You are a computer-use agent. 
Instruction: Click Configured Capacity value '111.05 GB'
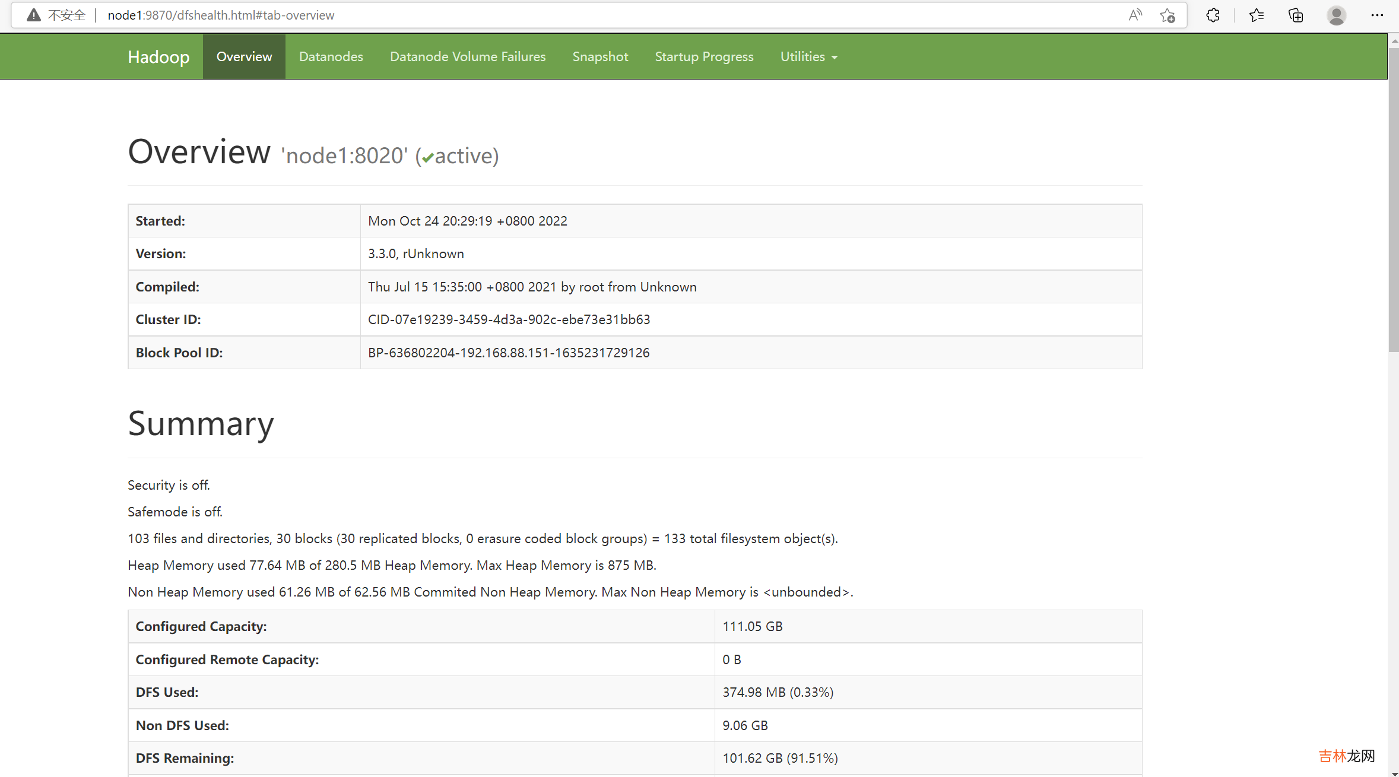(x=752, y=626)
